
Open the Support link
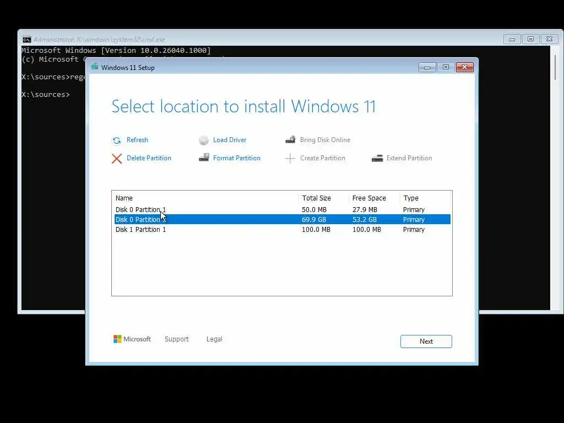point(177,339)
